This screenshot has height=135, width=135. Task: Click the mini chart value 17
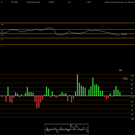(x=87, y=128)
